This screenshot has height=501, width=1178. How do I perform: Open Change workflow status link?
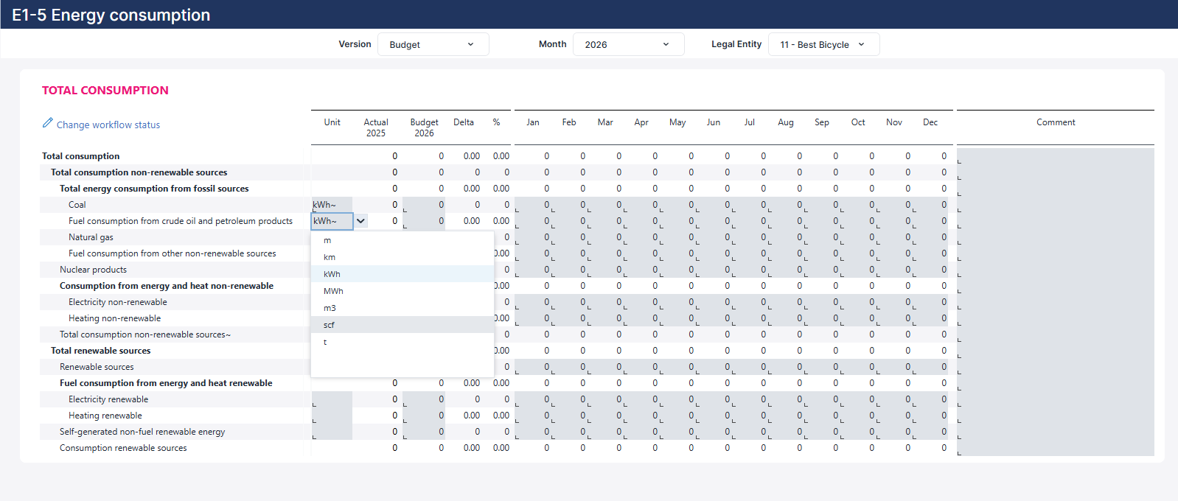pos(108,125)
